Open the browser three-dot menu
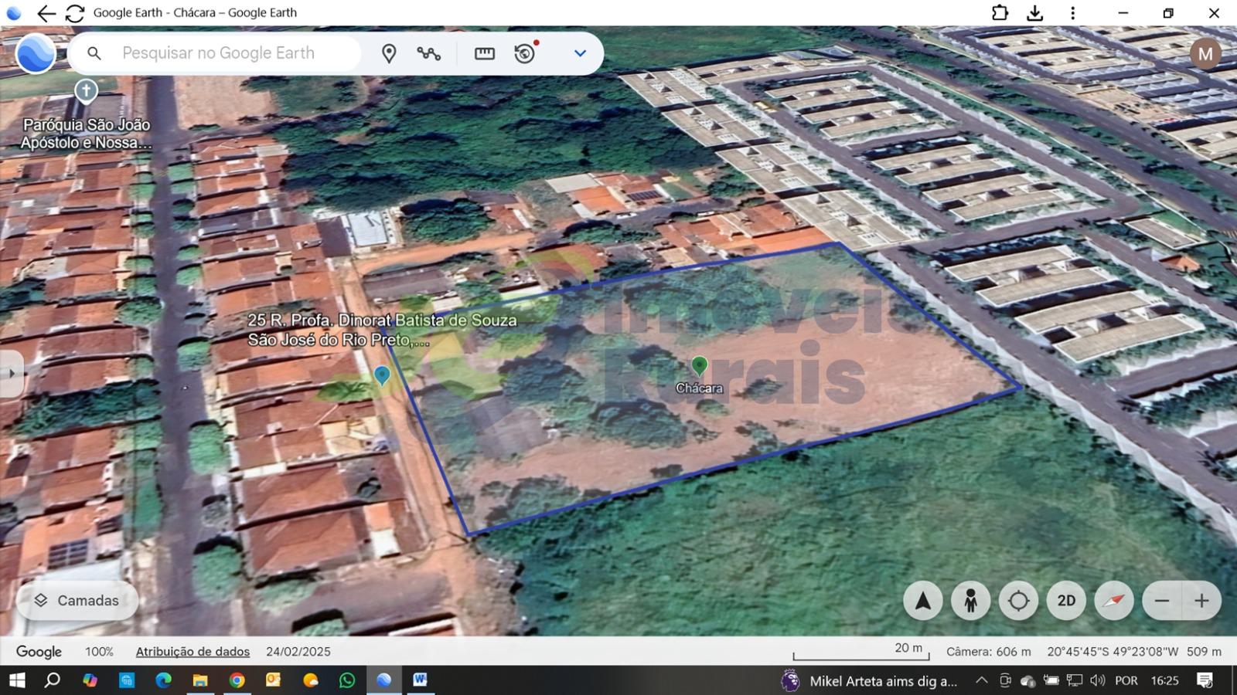 (1072, 13)
